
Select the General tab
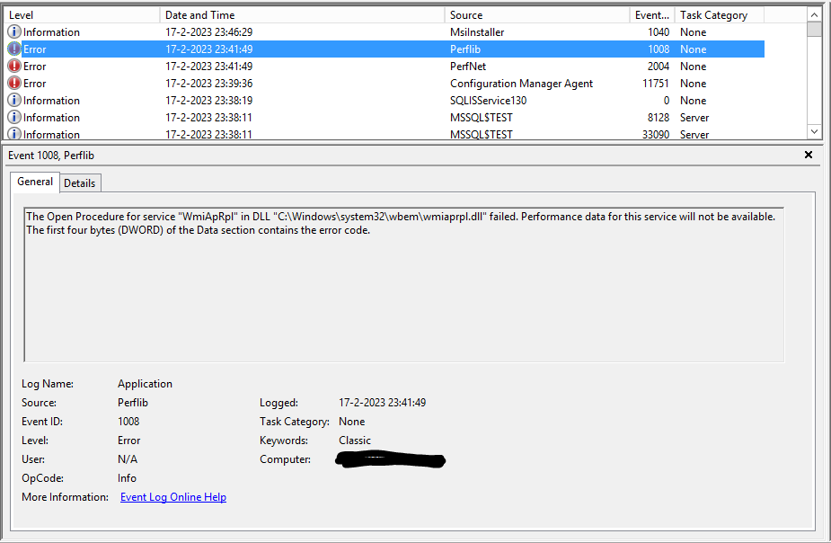[x=35, y=182]
